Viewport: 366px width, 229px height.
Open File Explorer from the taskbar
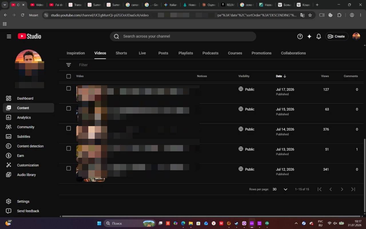pos(191,223)
